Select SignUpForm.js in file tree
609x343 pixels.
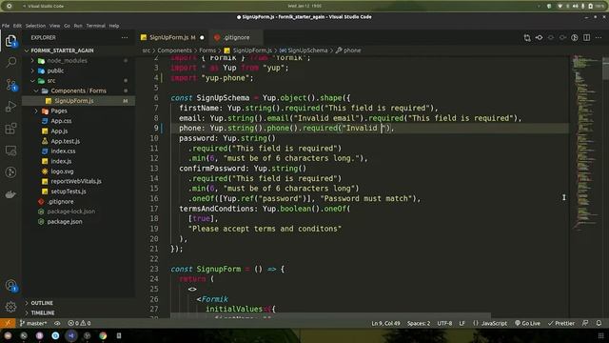[x=74, y=101]
